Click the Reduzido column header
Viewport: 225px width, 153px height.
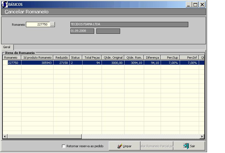pos(61,58)
